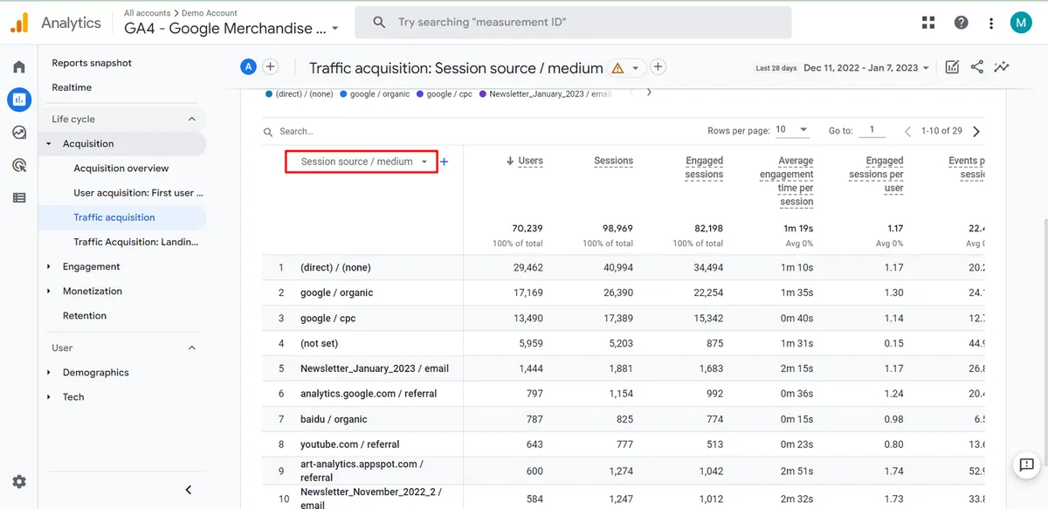Select Traffic acquisition report
Screen dimensions: 1048x509
(x=114, y=217)
